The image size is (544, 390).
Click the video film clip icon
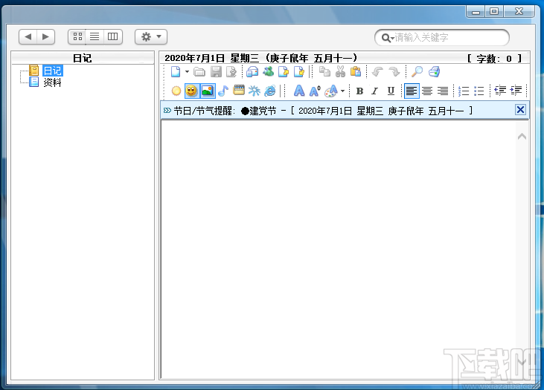(x=239, y=91)
